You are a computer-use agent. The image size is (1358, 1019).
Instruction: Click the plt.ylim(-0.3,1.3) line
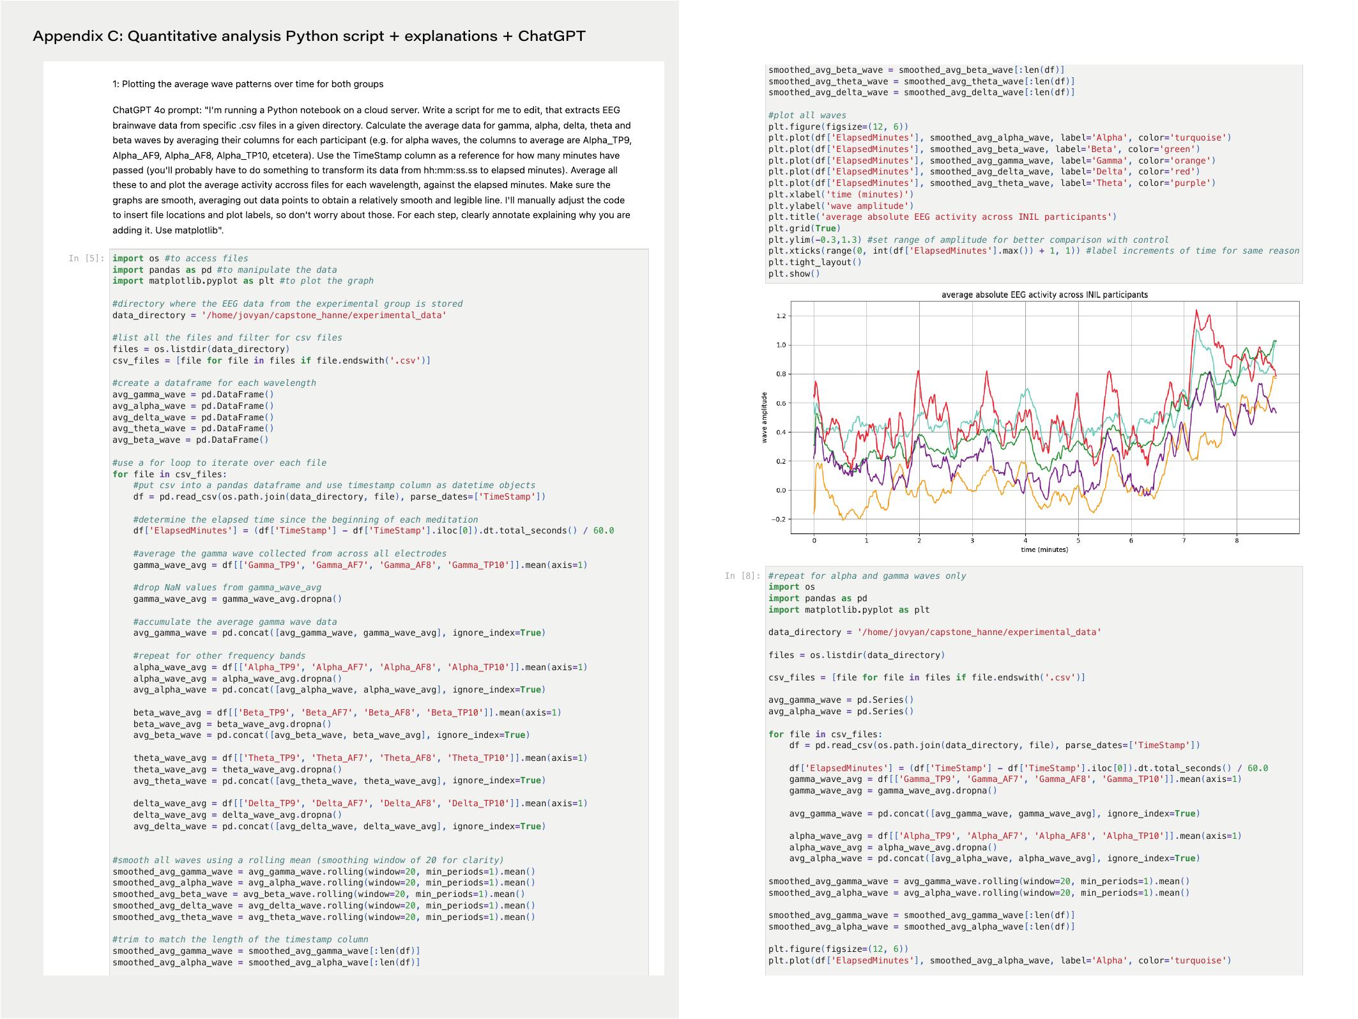(969, 240)
